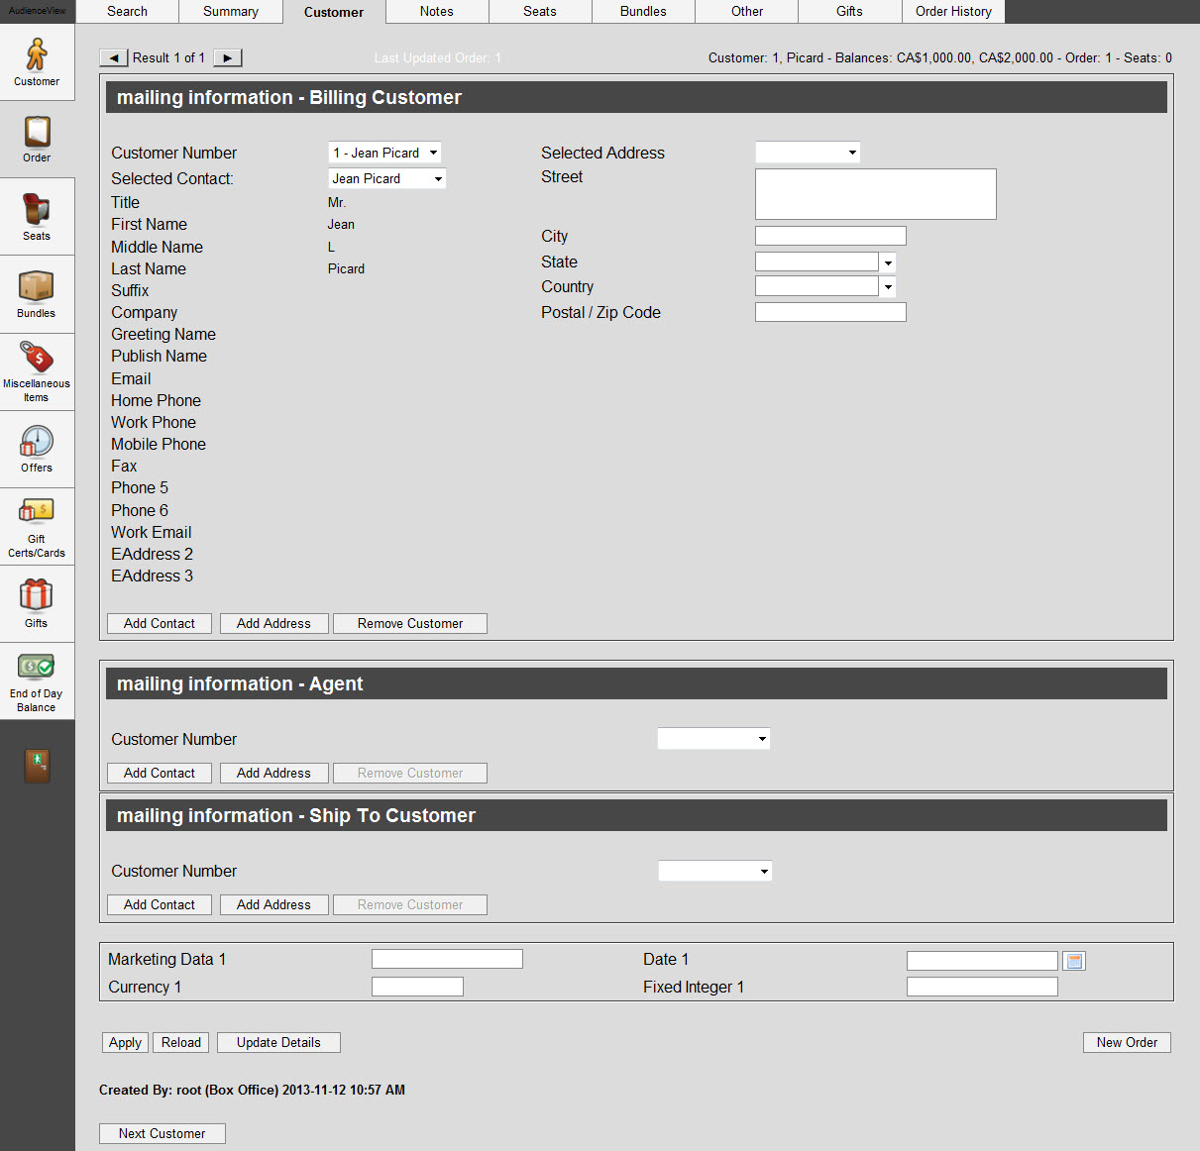Click the Currency 1 field

[x=417, y=987]
